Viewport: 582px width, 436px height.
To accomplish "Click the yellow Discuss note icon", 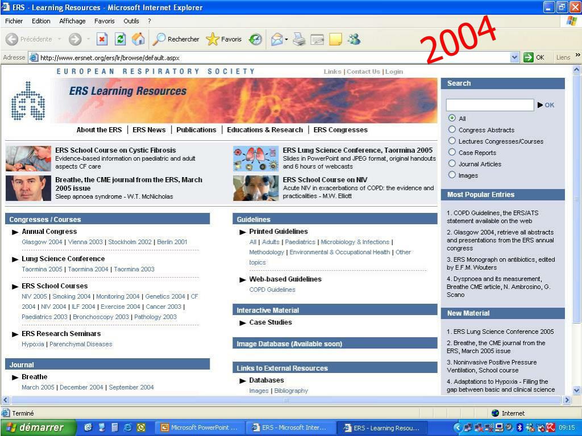I will (x=335, y=39).
